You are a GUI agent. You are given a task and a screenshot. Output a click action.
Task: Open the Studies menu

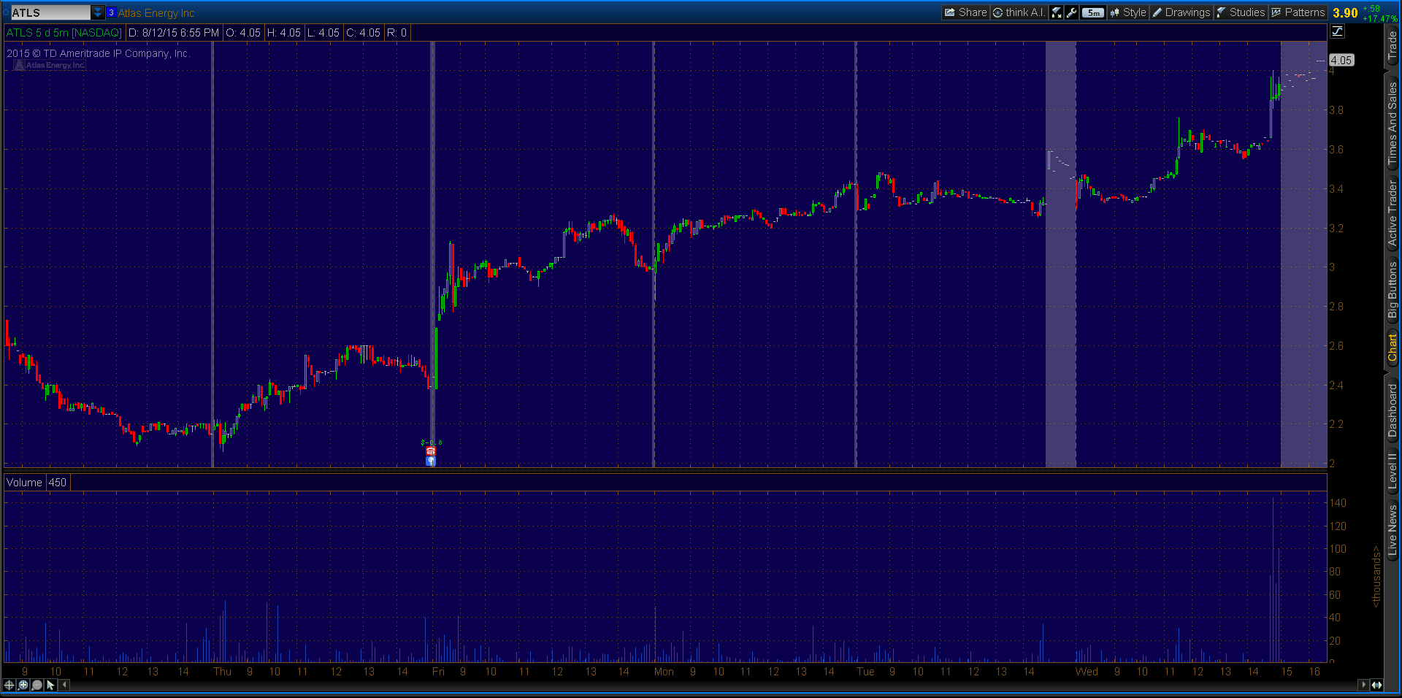click(x=1241, y=12)
